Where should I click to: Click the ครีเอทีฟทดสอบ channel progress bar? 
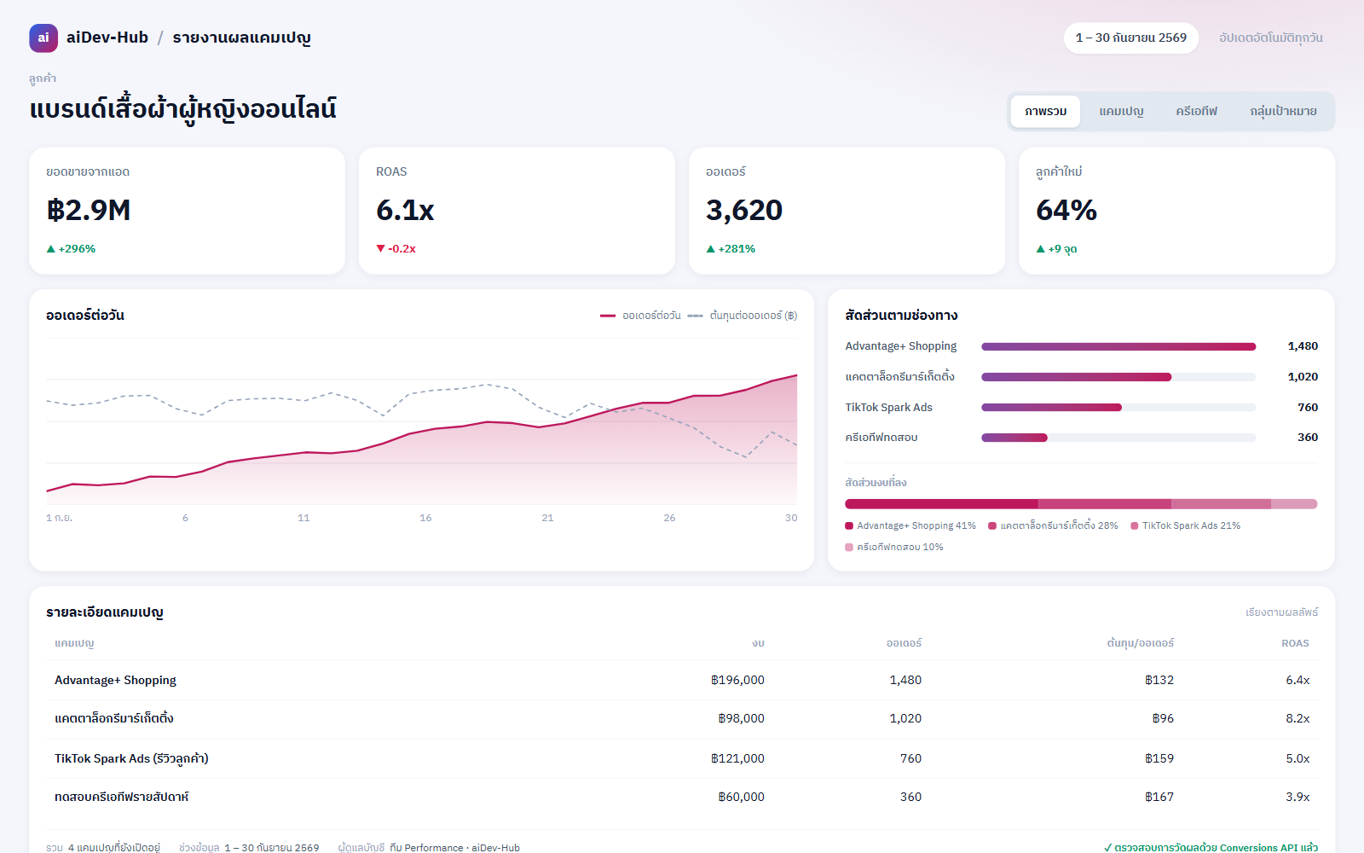(x=1118, y=438)
